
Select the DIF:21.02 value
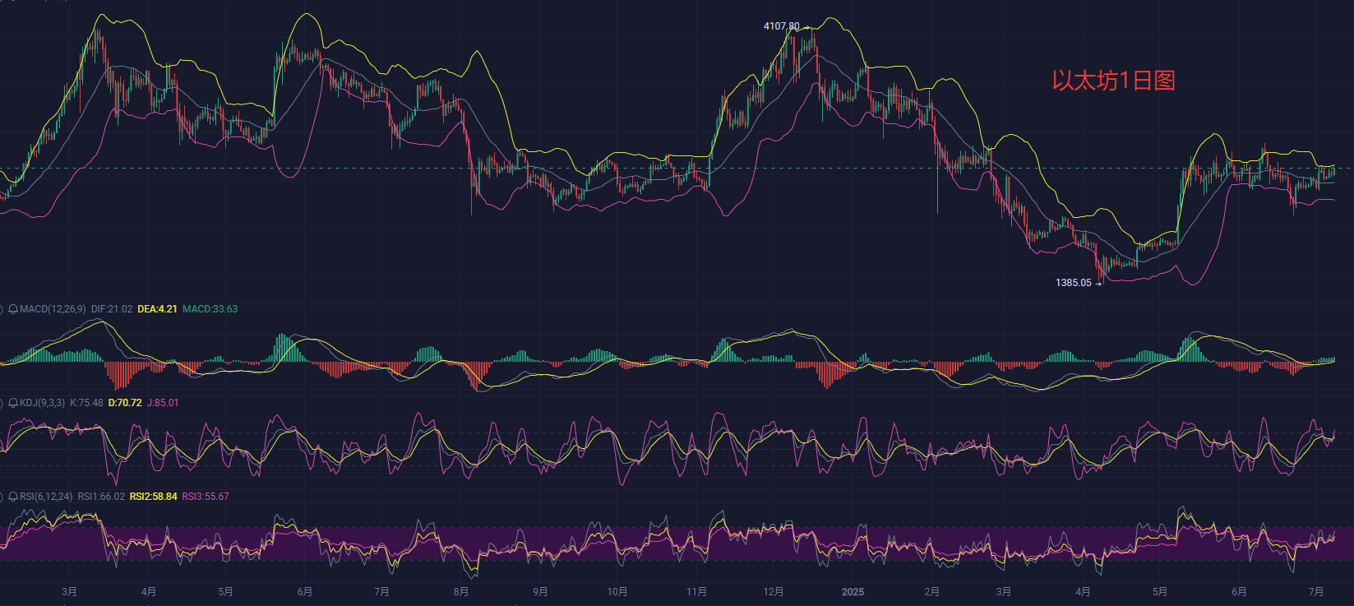pyautogui.click(x=112, y=309)
